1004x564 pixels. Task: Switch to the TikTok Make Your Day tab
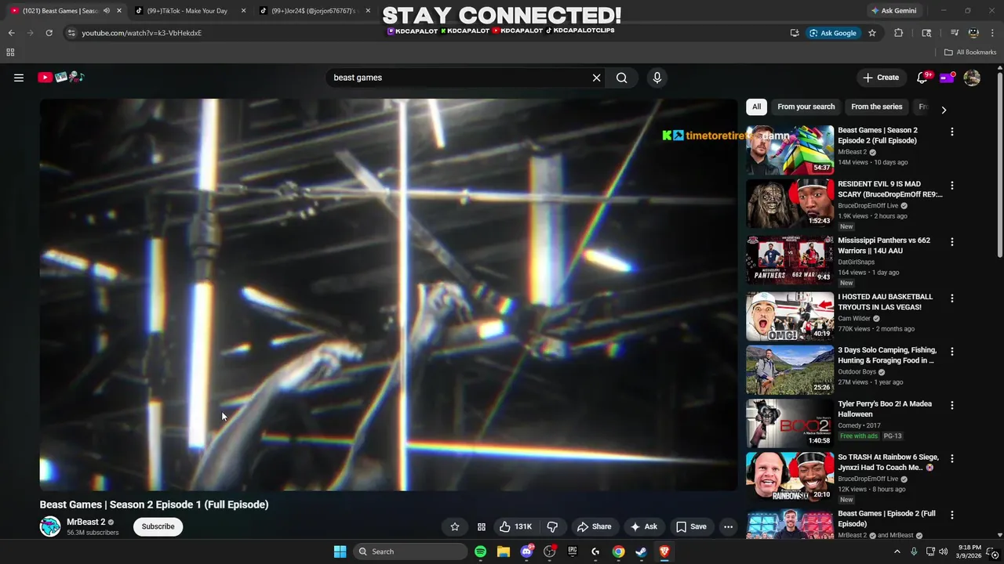(x=187, y=11)
